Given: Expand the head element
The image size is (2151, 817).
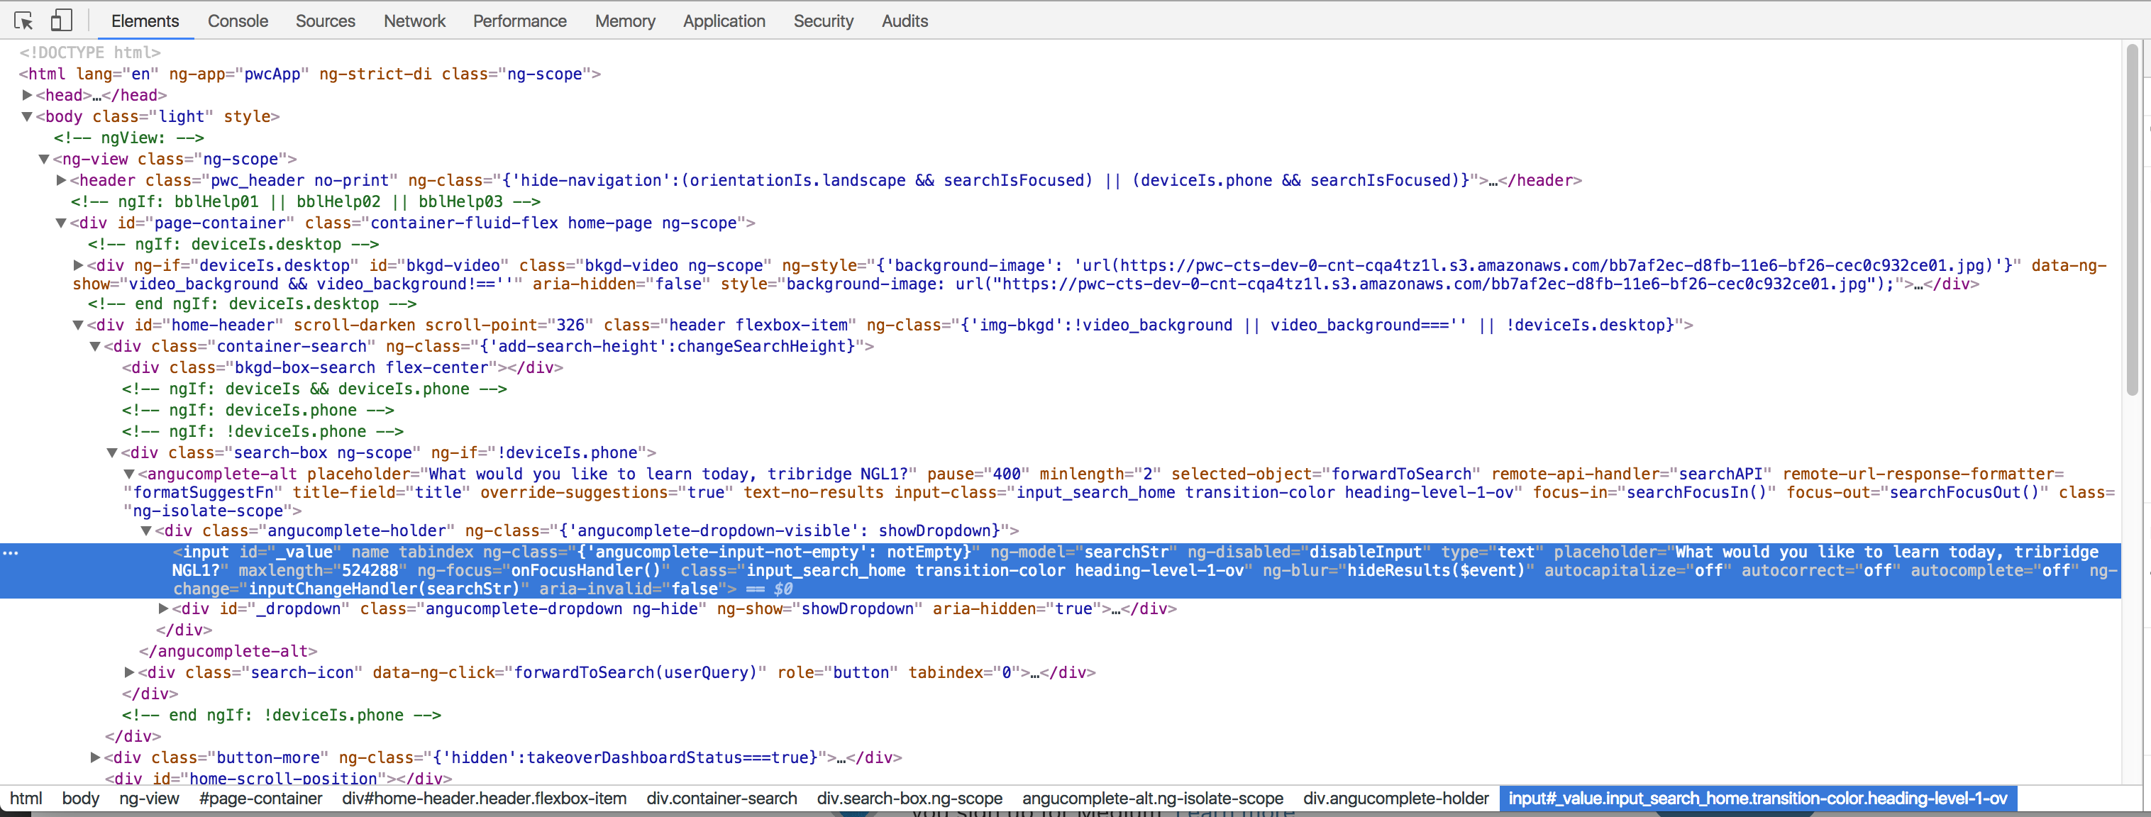Looking at the screenshot, I should click(x=27, y=95).
